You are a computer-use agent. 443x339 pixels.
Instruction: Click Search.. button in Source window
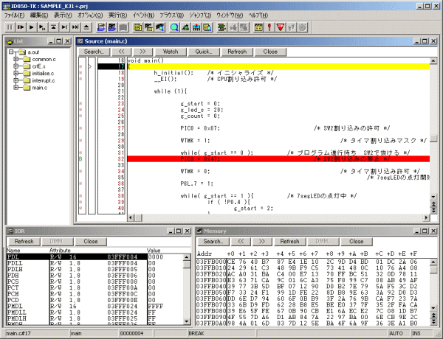(x=94, y=52)
